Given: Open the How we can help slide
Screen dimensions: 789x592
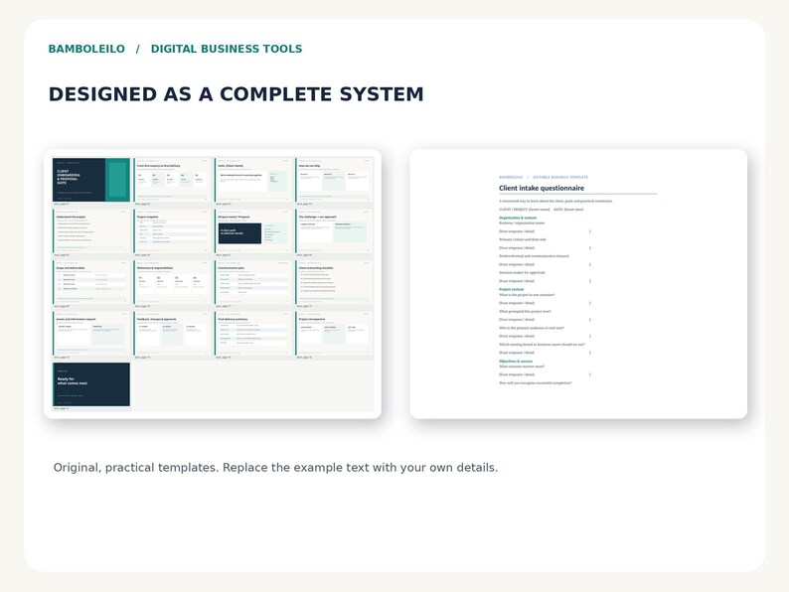Looking at the screenshot, I should pos(334,180).
